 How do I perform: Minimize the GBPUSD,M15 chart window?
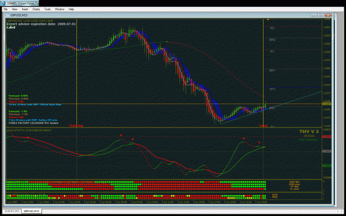[313, 16]
